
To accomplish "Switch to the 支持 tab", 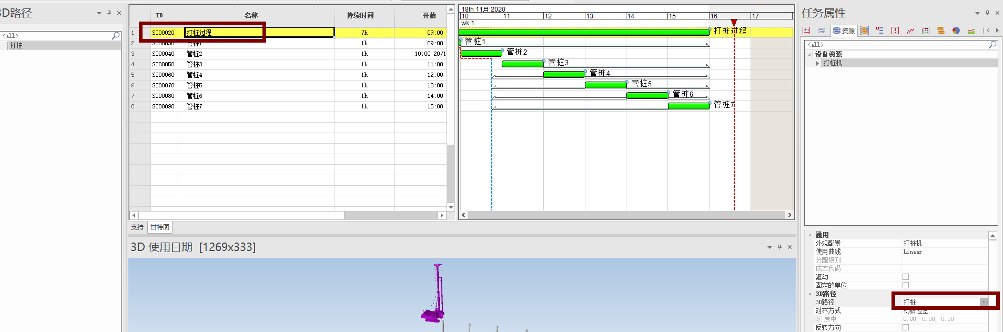I will (x=137, y=227).
